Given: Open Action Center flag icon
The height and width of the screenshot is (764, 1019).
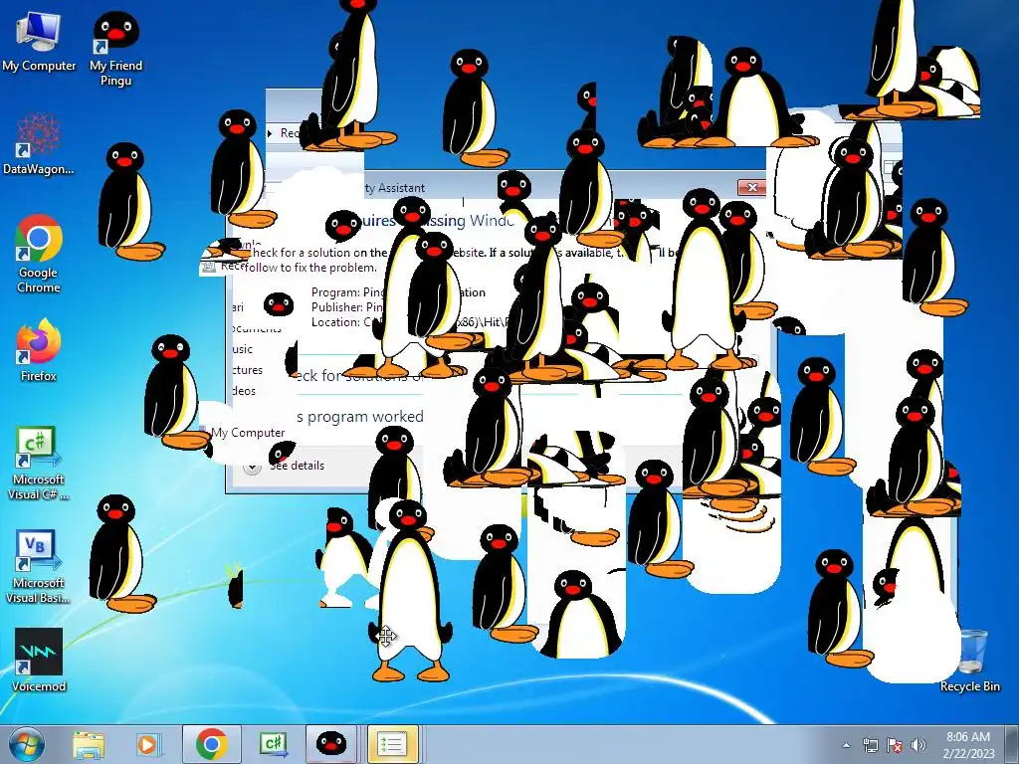Looking at the screenshot, I should (x=895, y=745).
